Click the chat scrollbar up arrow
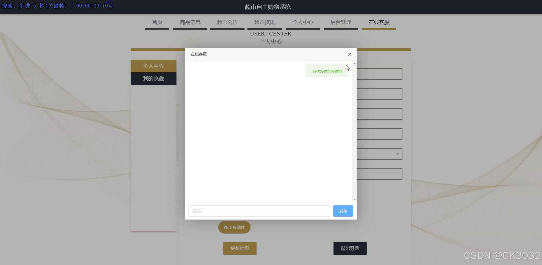 pyautogui.click(x=354, y=63)
